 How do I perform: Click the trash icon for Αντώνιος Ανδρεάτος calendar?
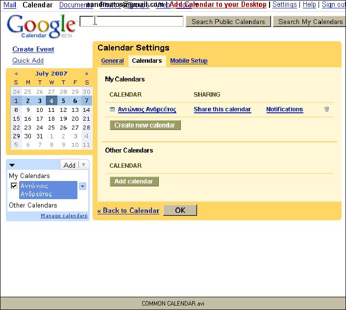point(326,109)
